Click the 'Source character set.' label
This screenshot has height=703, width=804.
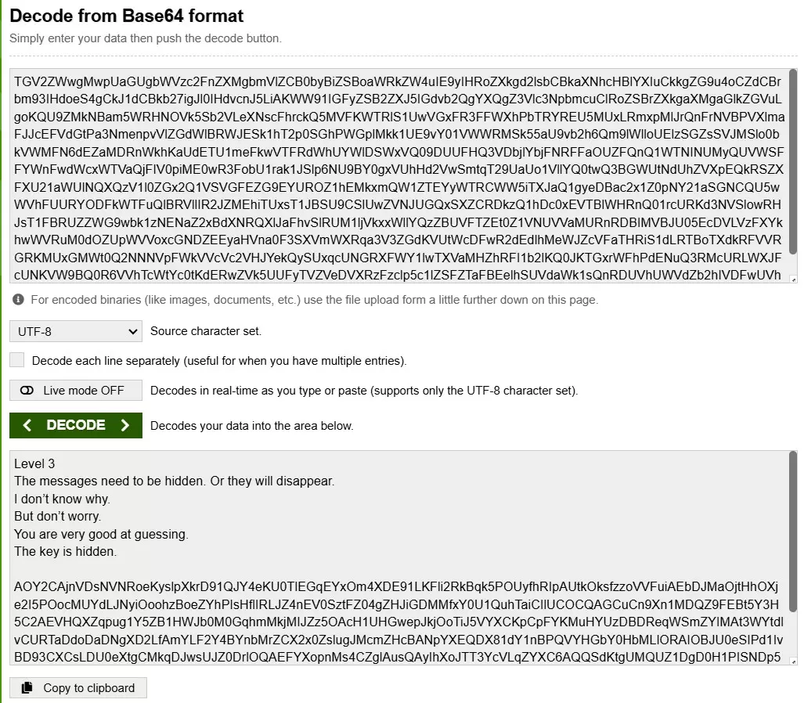pyautogui.click(x=206, y=331)
